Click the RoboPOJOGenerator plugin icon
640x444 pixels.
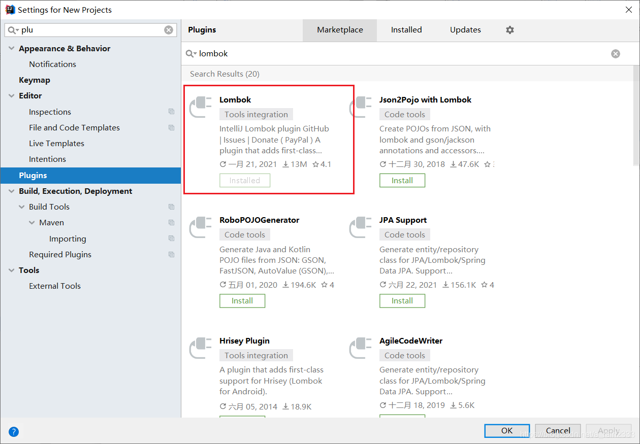click(x=200, y=227)
